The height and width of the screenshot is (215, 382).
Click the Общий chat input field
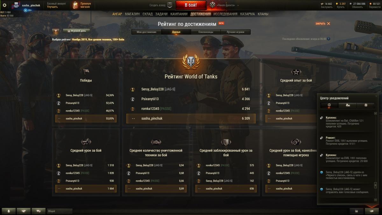click(60, 211)
